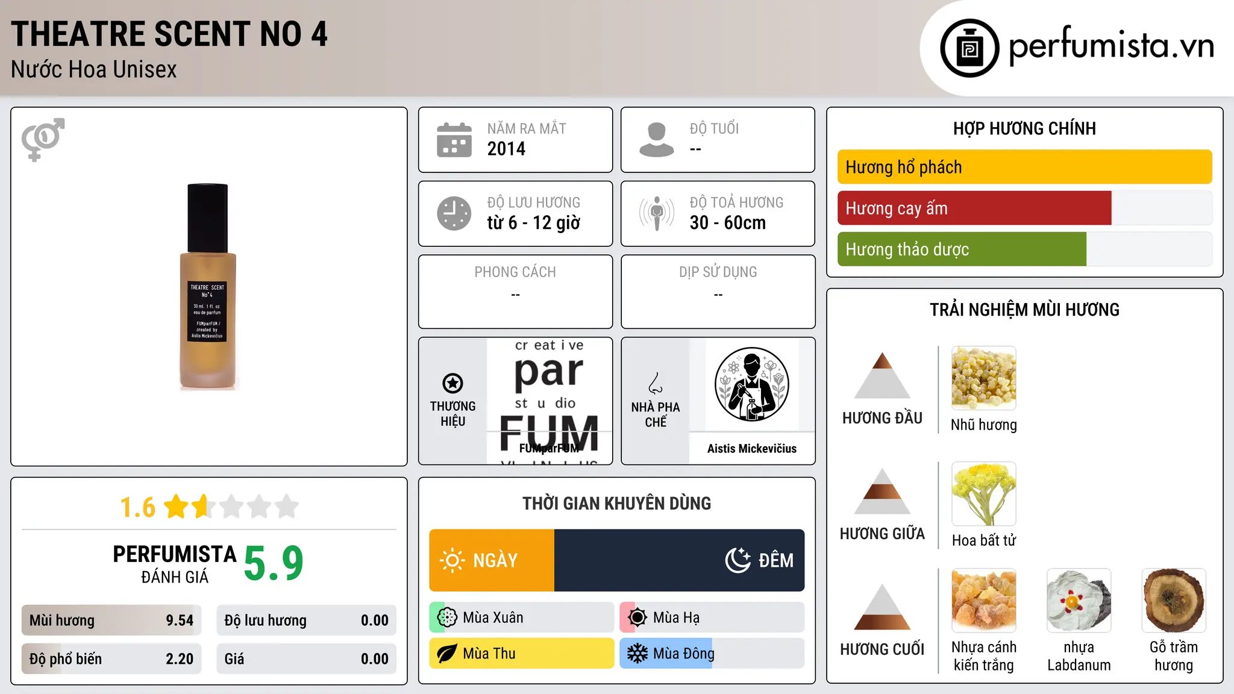Click the Mùa Đông season bar

pyautogui.click(x=712, y=654)
